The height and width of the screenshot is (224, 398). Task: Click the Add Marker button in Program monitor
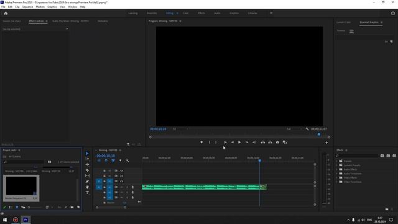click(x=201, y=142)
